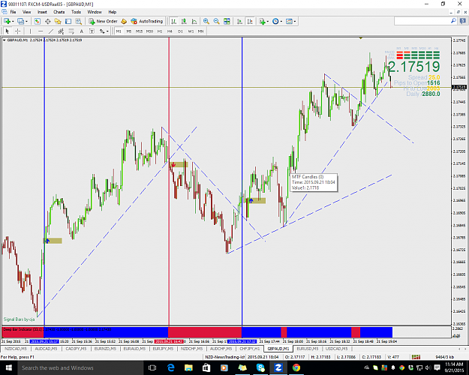Screen dimensions: 469x375
Task: Tile chart windows icon
Action: [227, 21]
